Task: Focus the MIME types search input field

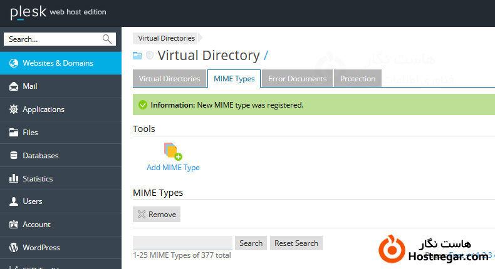Action: tap(182, 243)
